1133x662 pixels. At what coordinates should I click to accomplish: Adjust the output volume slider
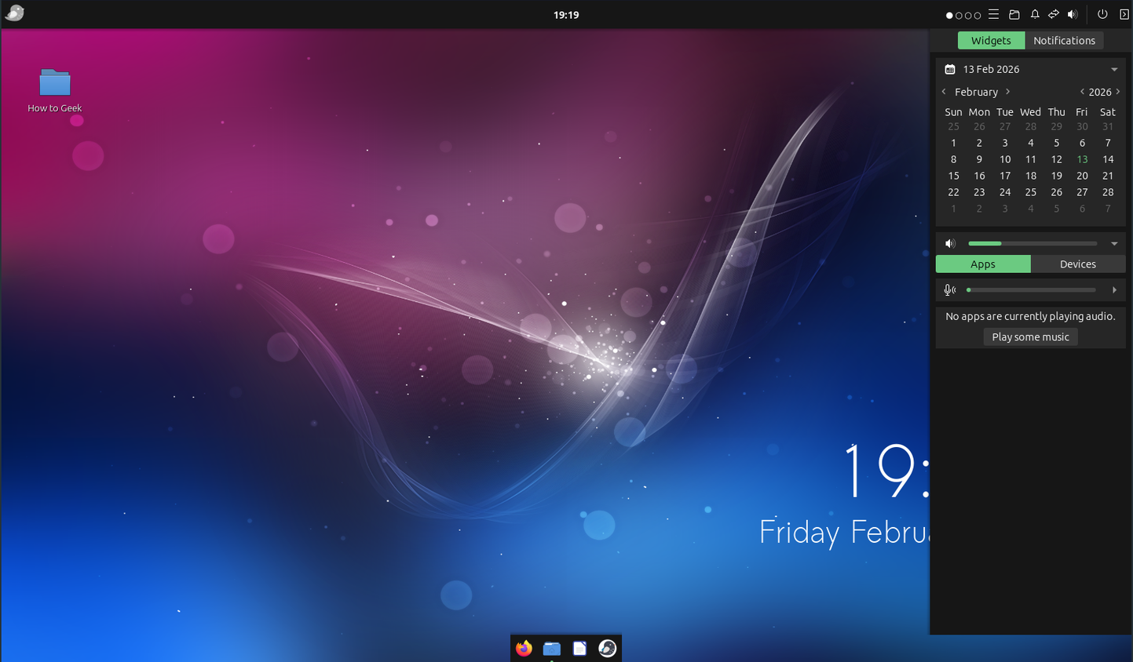pos(1032,244)
